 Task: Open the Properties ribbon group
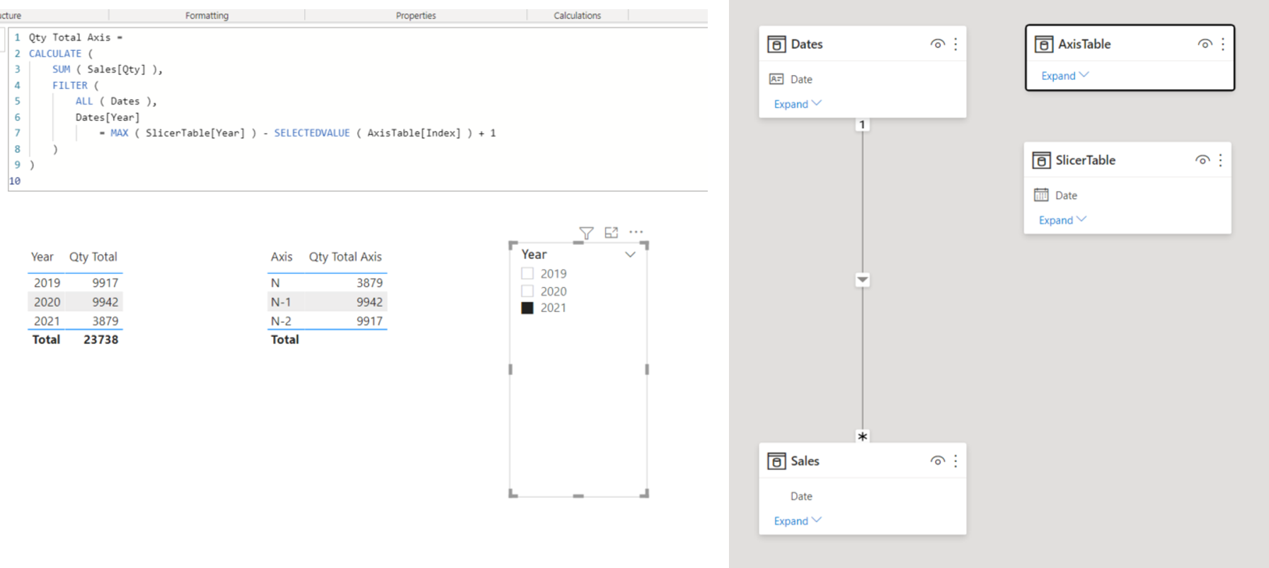415,16
